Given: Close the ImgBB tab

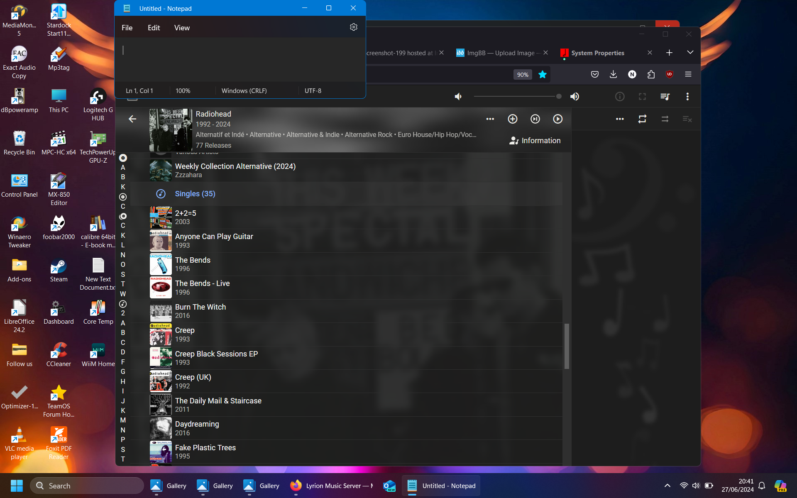Looking at the screenshot, I should point(545,53).
